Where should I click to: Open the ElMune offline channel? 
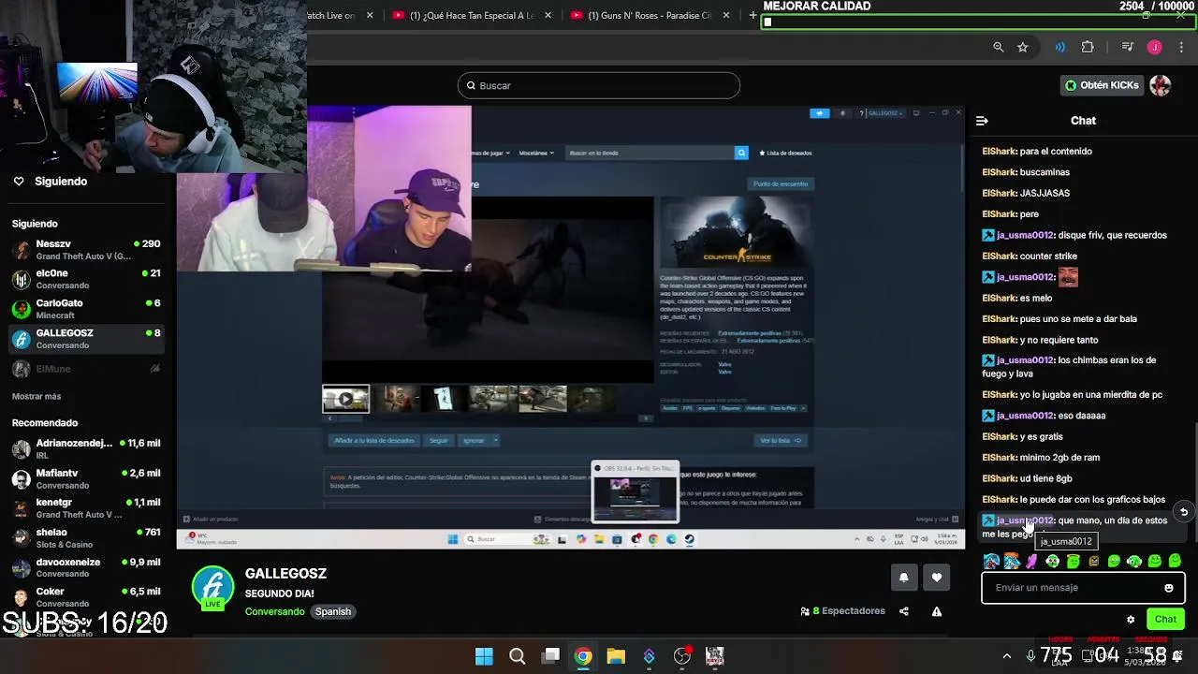86,369
